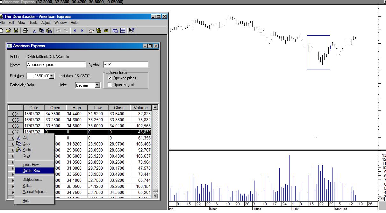Click the Low column header
Viewport: 386px width, 213px height.
point(98,108)
